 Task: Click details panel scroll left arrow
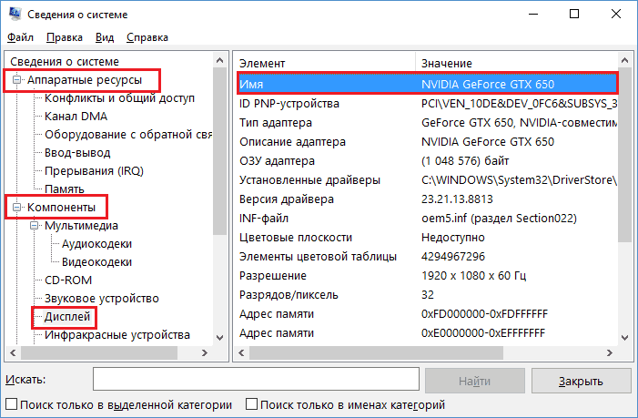tap(241, 352)
